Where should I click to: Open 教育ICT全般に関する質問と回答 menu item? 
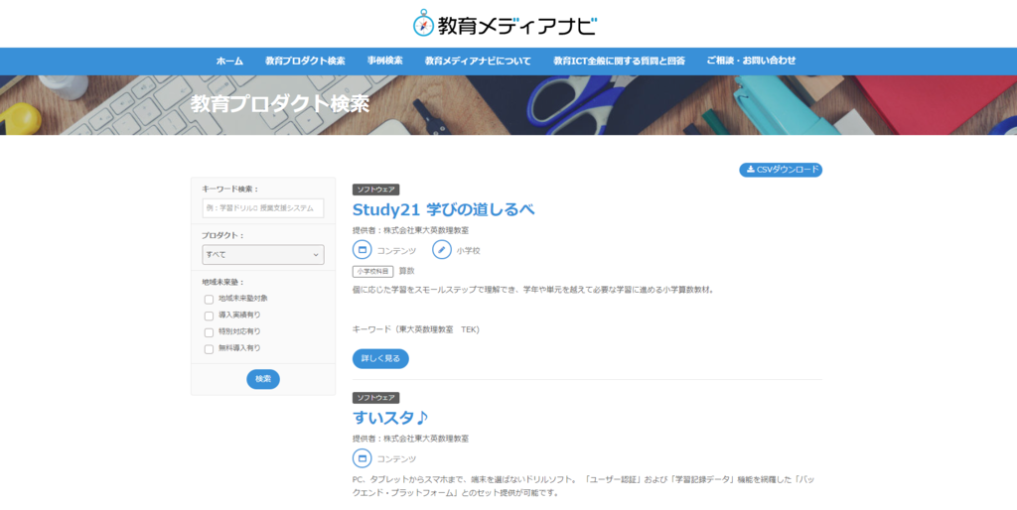(619, 61)
